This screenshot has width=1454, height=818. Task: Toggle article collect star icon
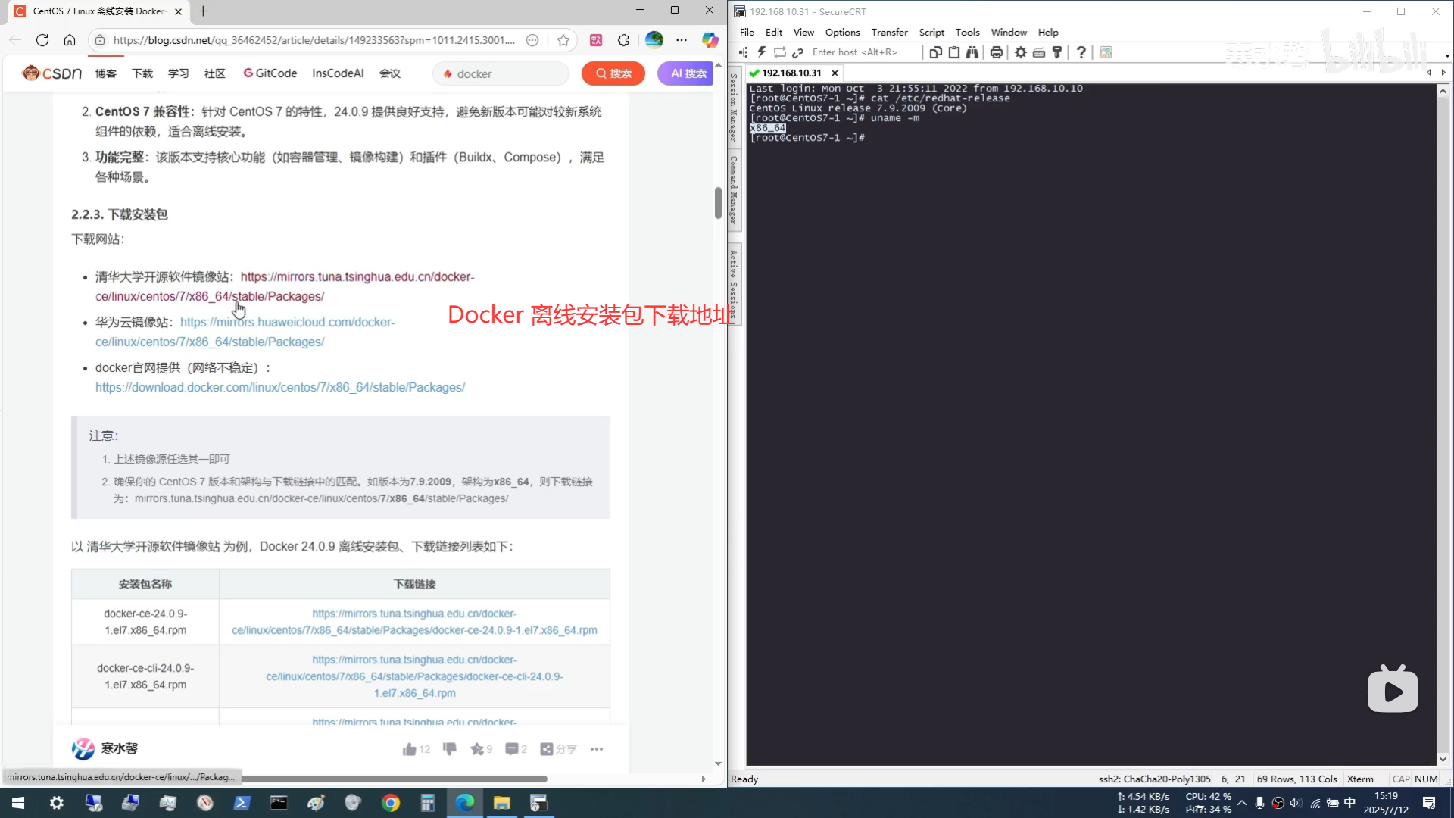(476, 749)
